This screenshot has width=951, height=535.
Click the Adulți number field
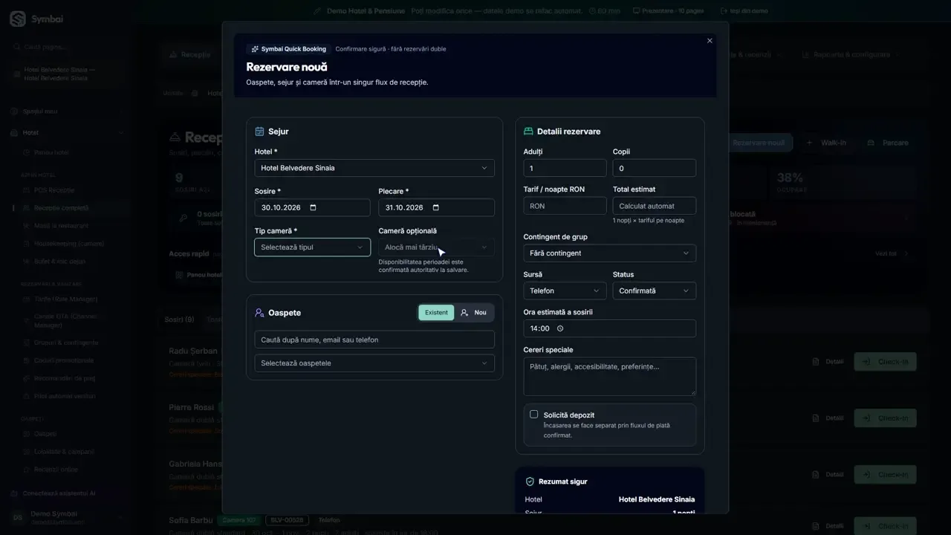tap(565, 168)
